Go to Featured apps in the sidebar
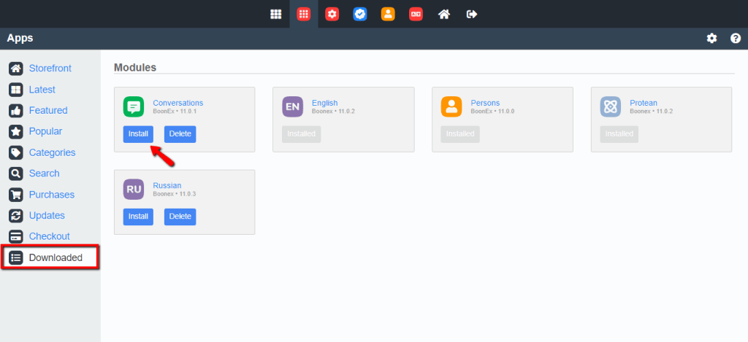 (47, 111)
